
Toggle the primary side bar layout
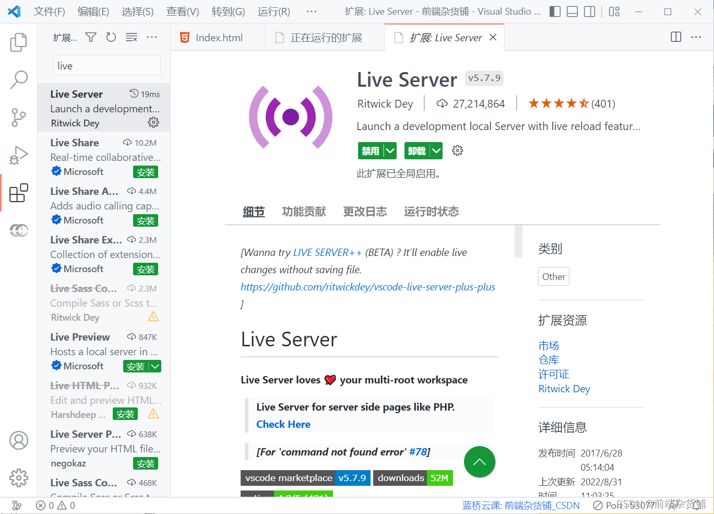point(555,11)
